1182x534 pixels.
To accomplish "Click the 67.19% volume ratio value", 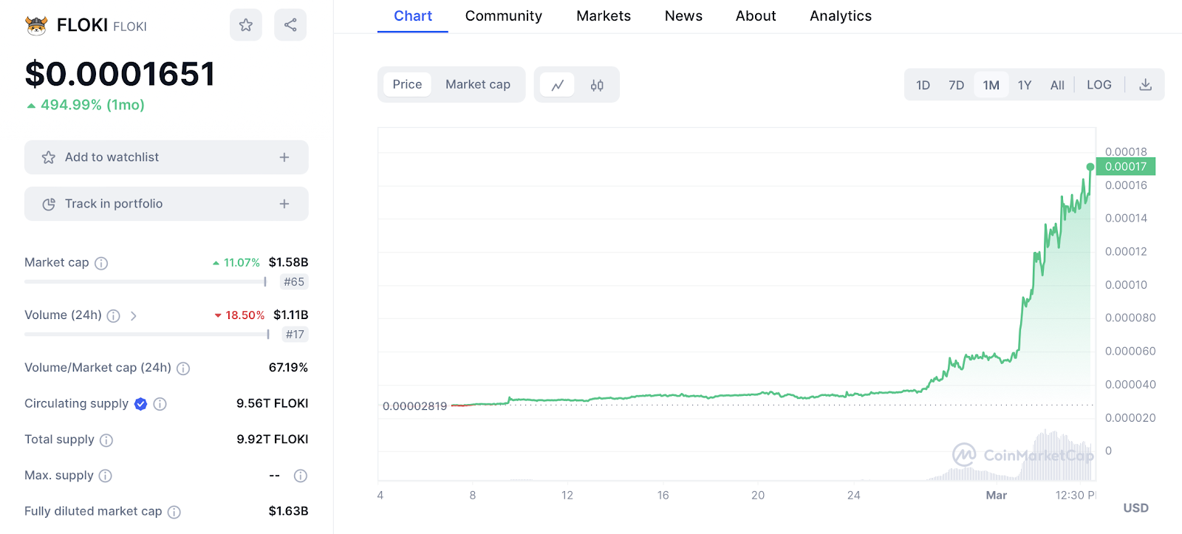I will pos(288,367).
